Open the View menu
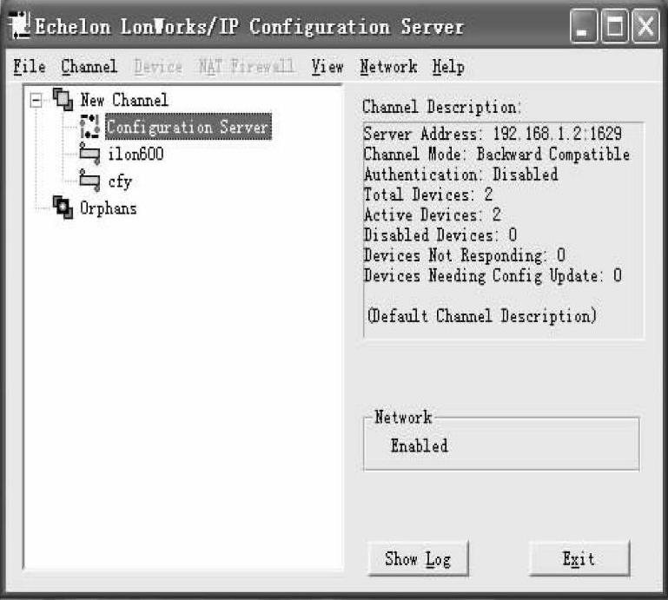Viewport: 668px width, 600px height. coord(327,67)
